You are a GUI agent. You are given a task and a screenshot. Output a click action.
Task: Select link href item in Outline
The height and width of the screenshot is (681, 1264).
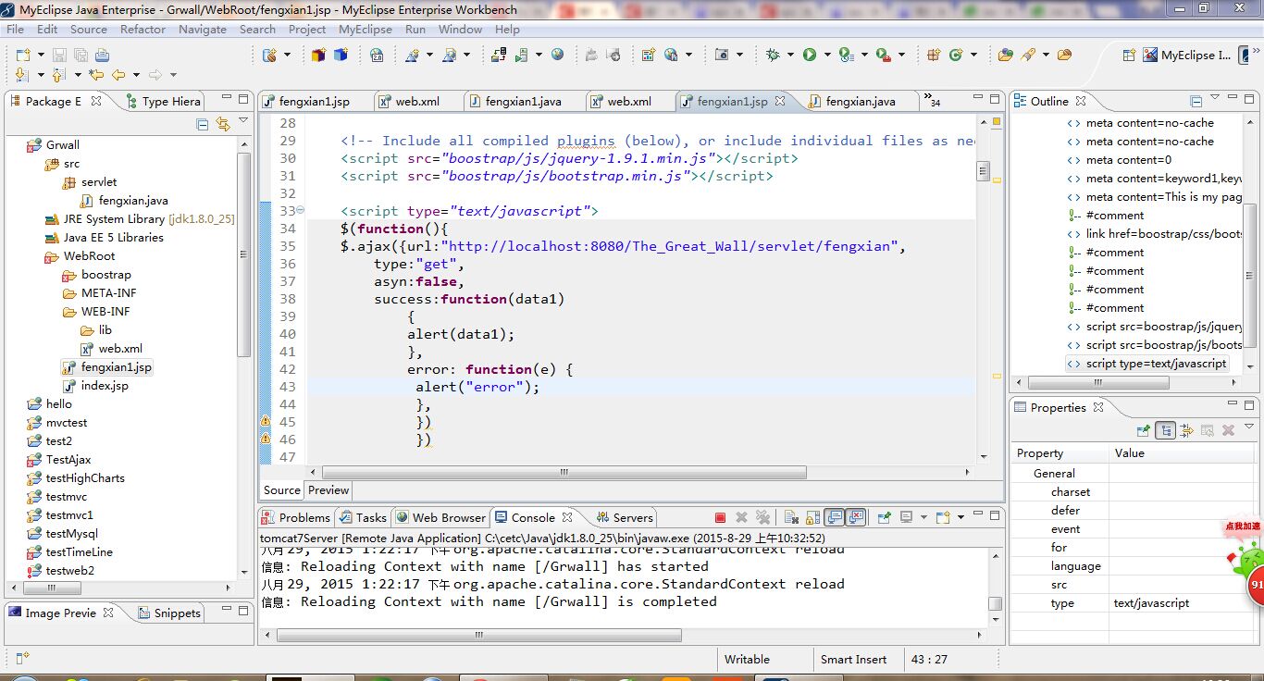point(1155,233)
